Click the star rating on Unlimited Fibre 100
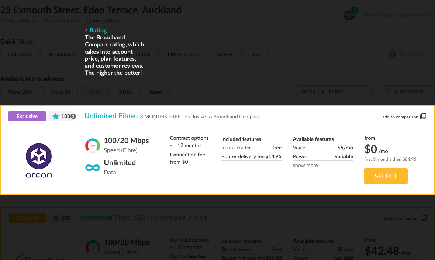 coord(62,218)
